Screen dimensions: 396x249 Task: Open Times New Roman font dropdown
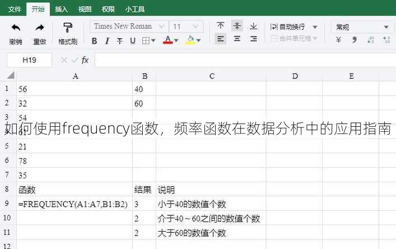point(129,26)
